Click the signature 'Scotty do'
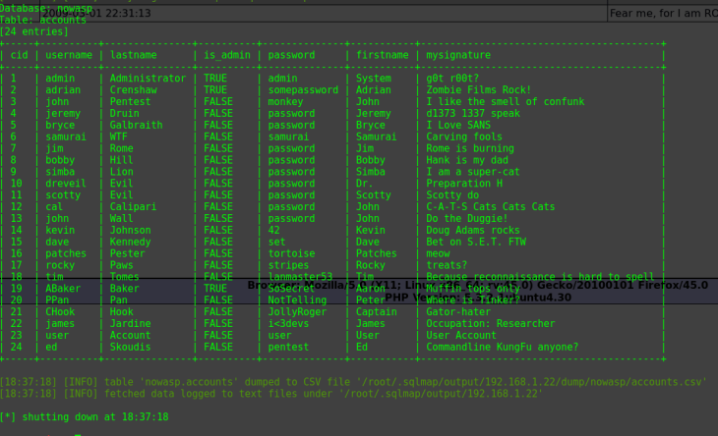Image resolution: width=718 pixels, height=436 pixels. [x=452, y=195]
